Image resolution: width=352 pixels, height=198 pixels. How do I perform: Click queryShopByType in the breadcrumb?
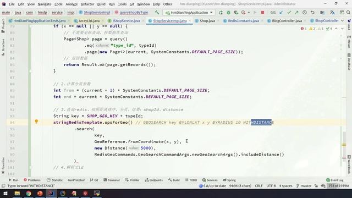[x=134, y=13]
